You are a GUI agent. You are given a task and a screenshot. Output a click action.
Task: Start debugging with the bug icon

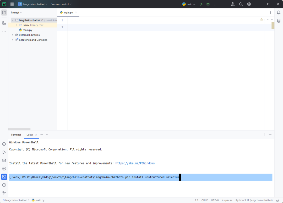pos(208,4)
